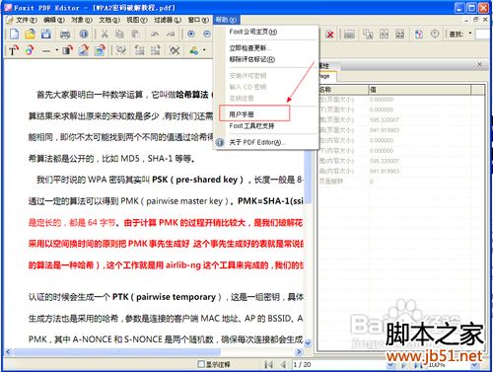Click the 查找 search input box

483,34
